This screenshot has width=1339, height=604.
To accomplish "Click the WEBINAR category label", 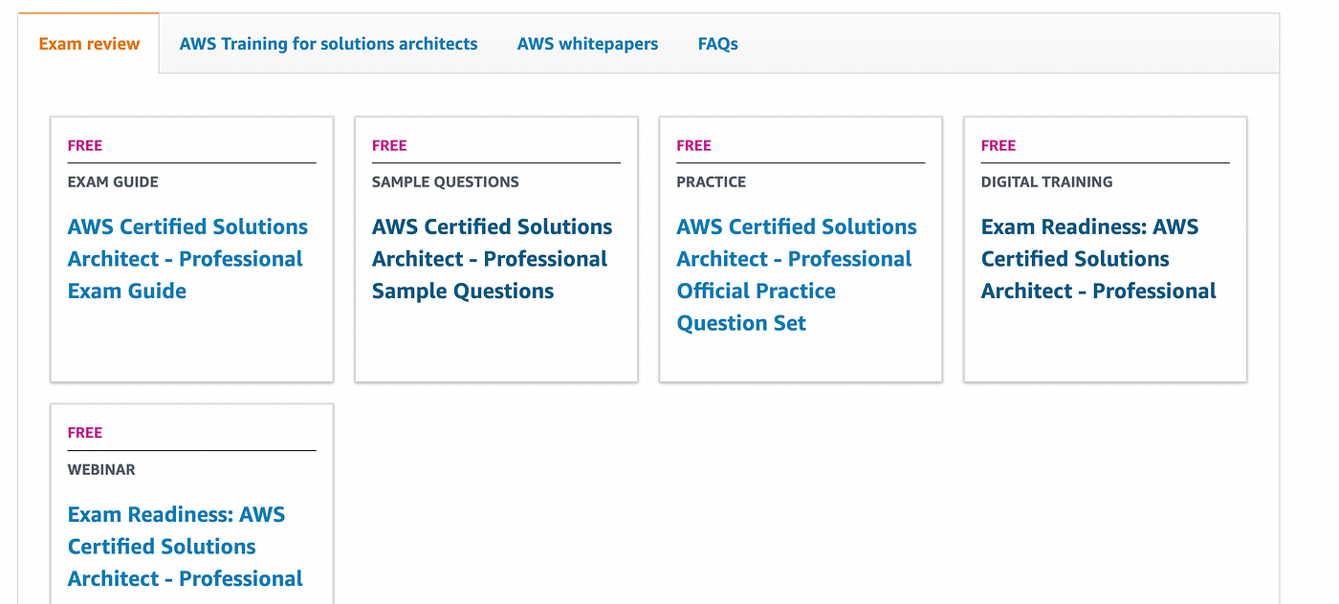I will tap(101, 469).
